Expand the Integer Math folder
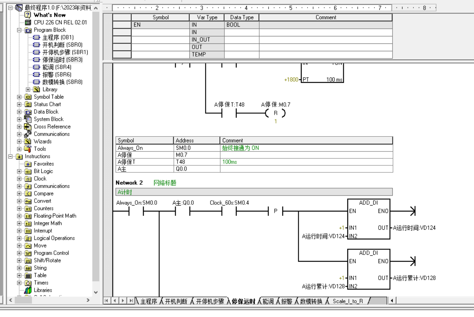The width and height of the screenshot is (474, 317). [x=20, y=223]
